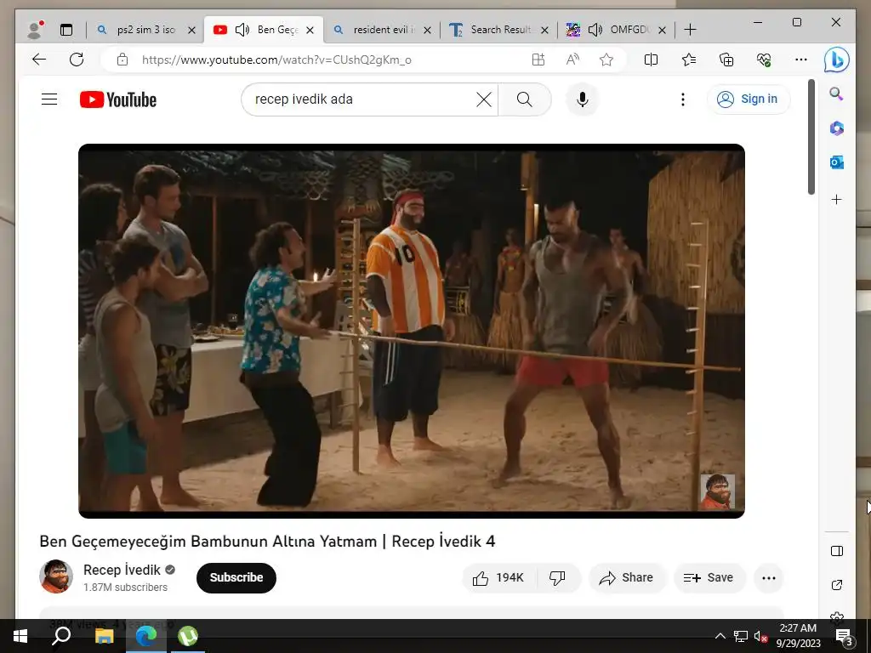Image resolution: width=871 pixels, height=653 pixels.
Task: Toggle split screen view
Action: point(651,60)
